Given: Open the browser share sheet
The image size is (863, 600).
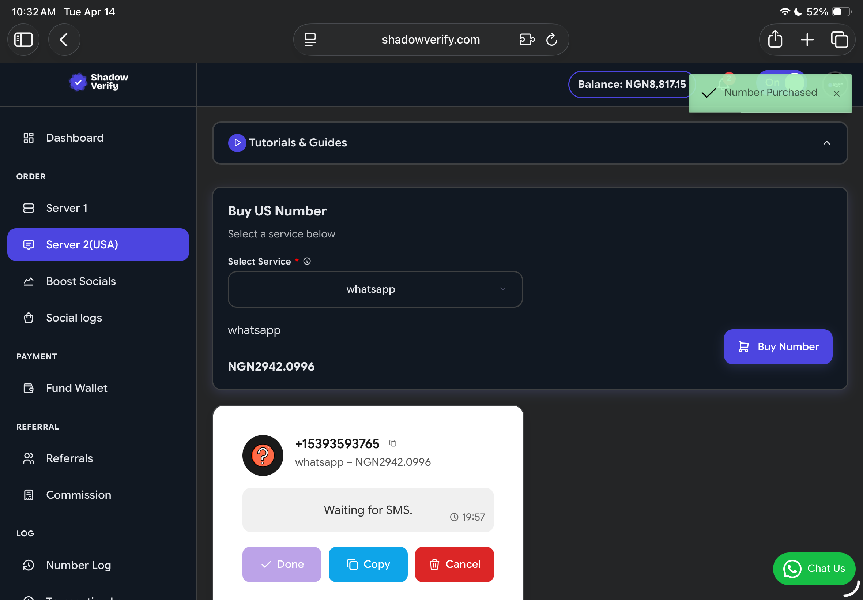Looking at the screenshot, I should point(775,39).
